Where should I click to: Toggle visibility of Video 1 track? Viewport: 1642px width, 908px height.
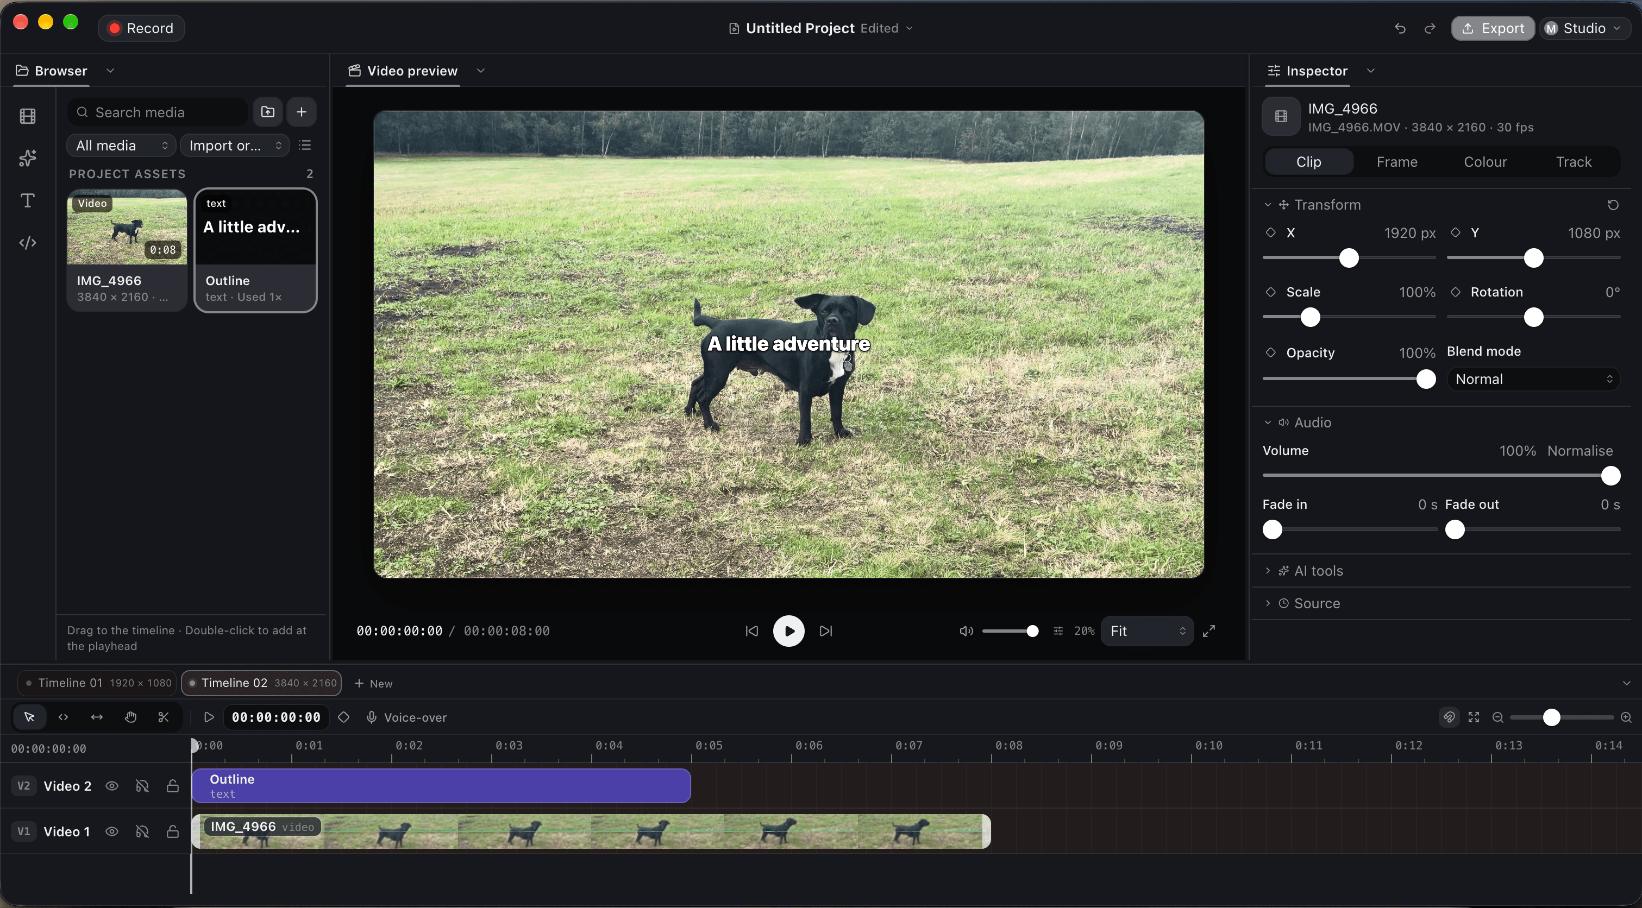pos(111,831)
